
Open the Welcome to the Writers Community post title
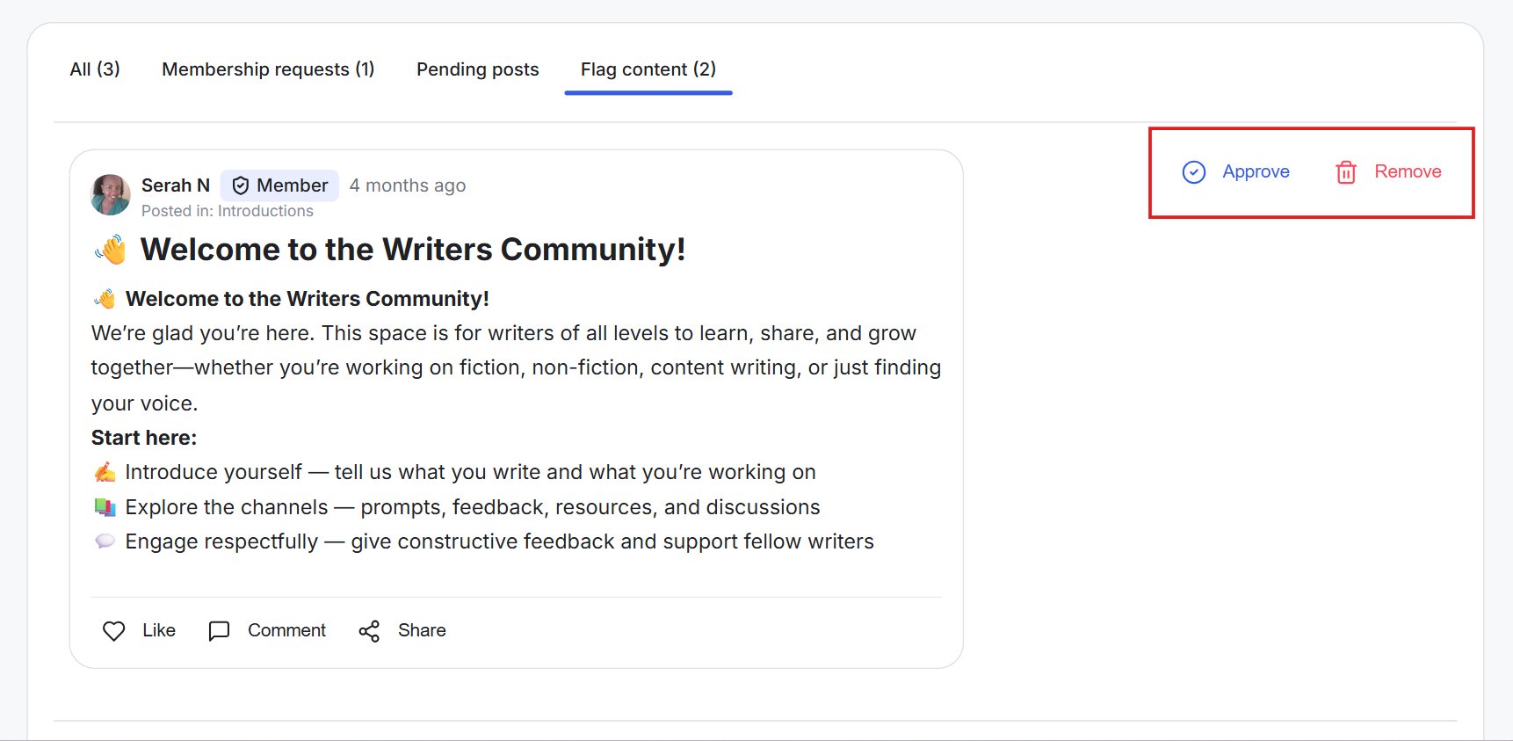pyautogui.click(x=412, y=251)
